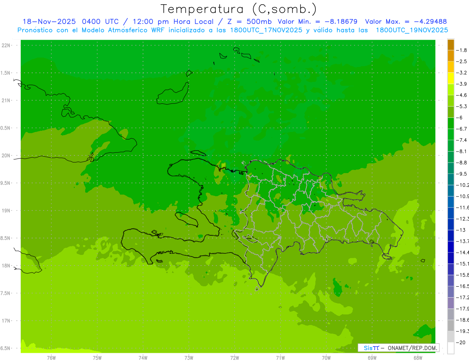Viewport: 469px width, 363px height.
Task: Click the -17.9 colorbar value
Action: [x=463, y=309]
